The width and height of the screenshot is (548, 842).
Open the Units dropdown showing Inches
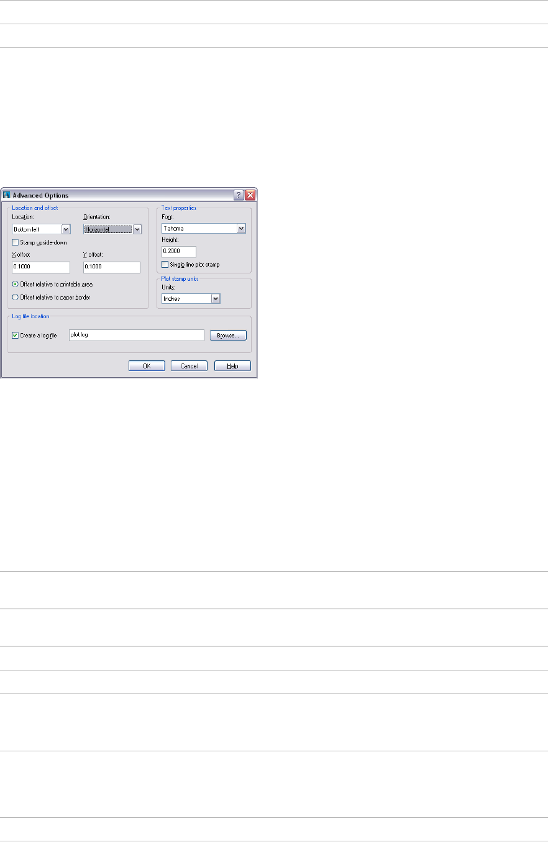191,299
